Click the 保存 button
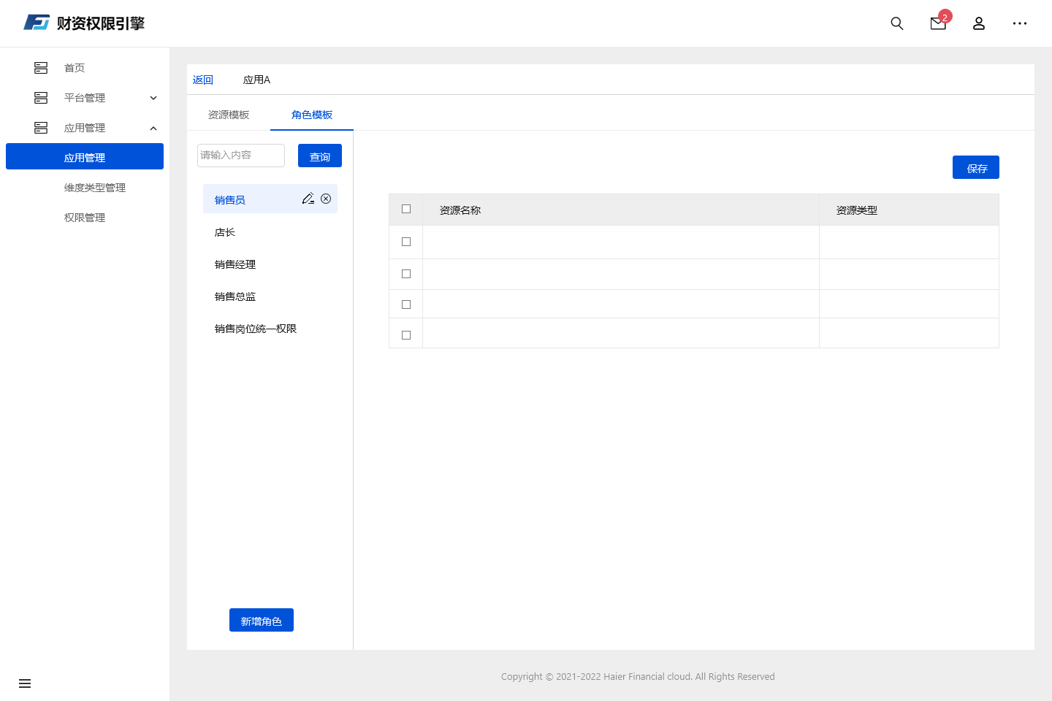Viewport: 1052px width, 701px height. pyautogui.click(x=976, y=167)
